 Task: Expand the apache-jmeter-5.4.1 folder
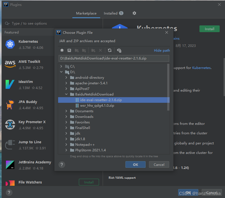click(66, 83)
